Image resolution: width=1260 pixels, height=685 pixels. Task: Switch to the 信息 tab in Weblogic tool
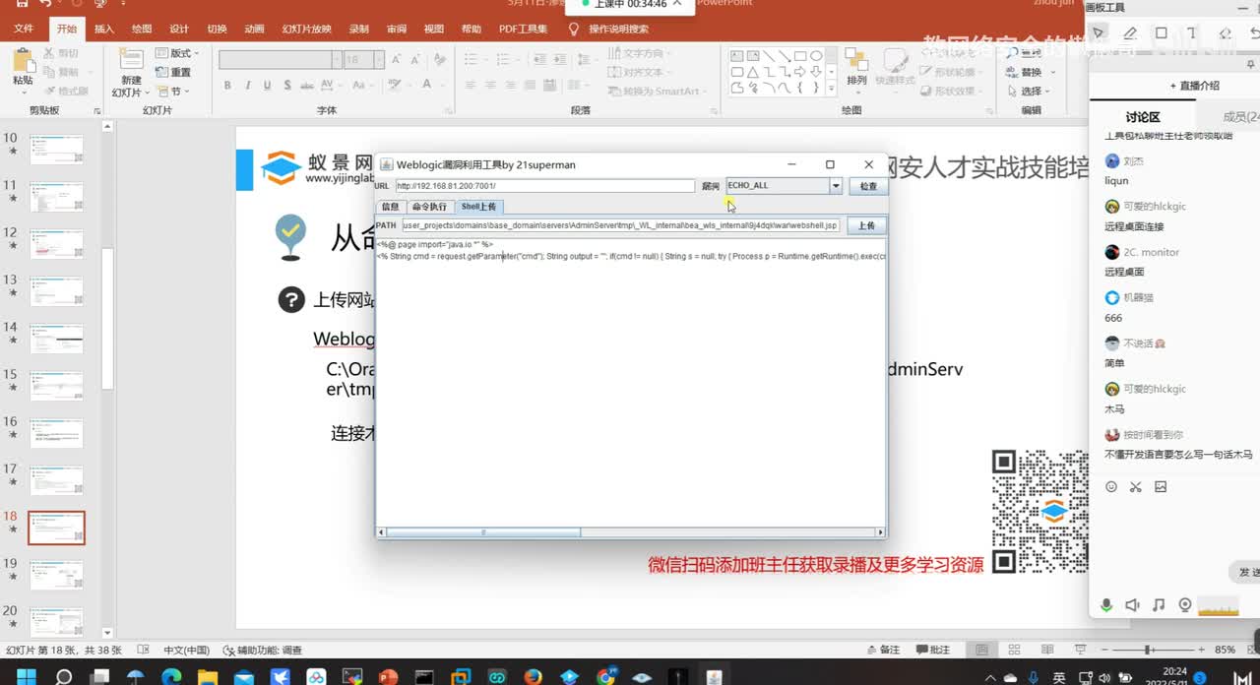click(390, 207)
